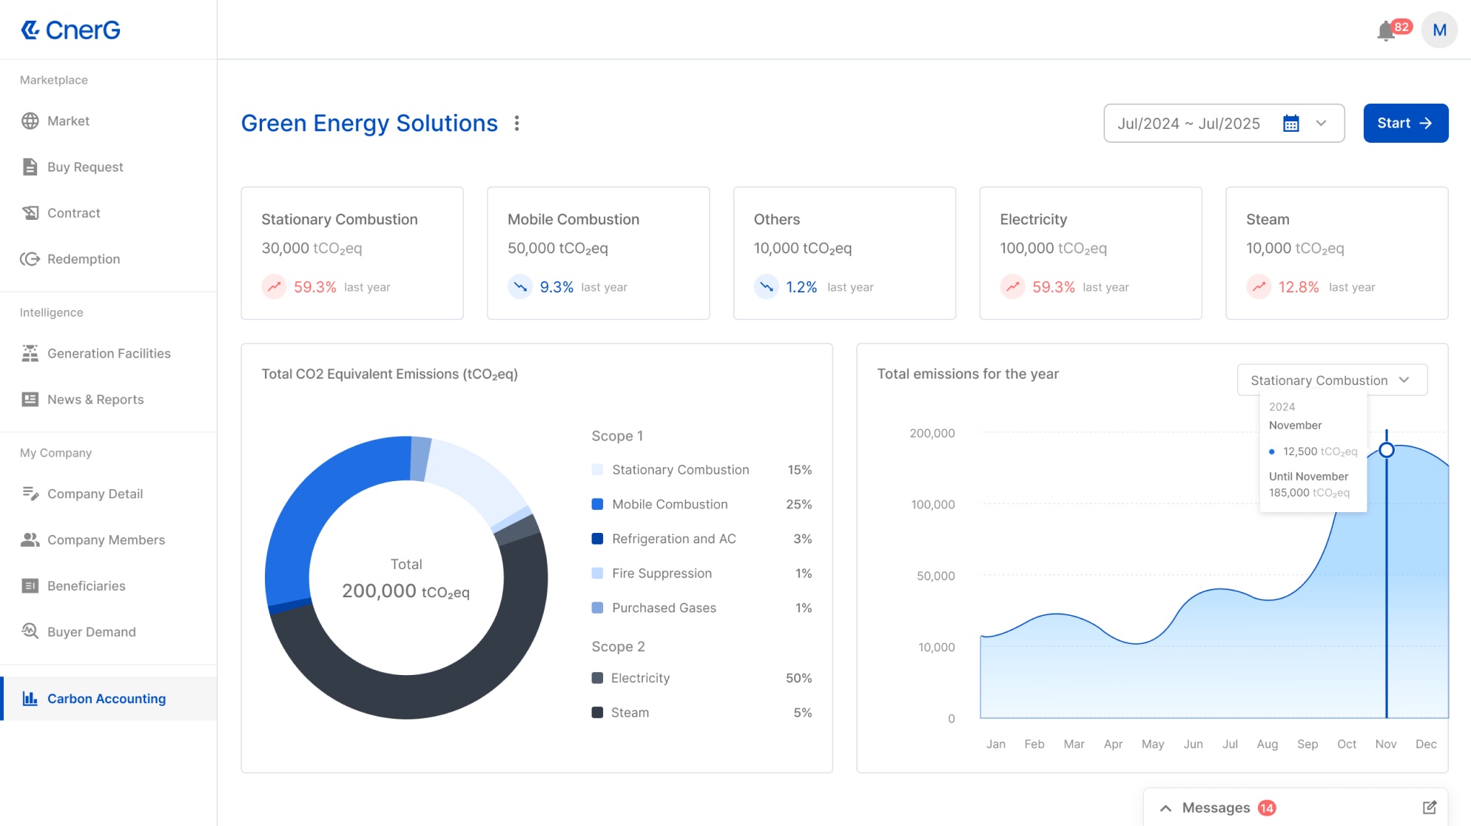Click the Carbon Accounting sidebar icon
The image size is (1471, 826).
(28, 698)
